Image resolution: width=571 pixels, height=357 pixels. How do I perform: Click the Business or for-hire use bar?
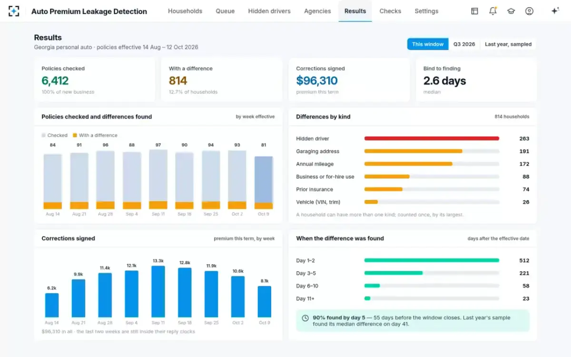tap(387, 177)
